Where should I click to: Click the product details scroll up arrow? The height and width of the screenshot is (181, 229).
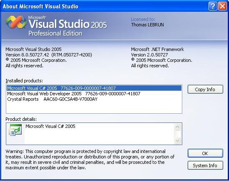178,127
